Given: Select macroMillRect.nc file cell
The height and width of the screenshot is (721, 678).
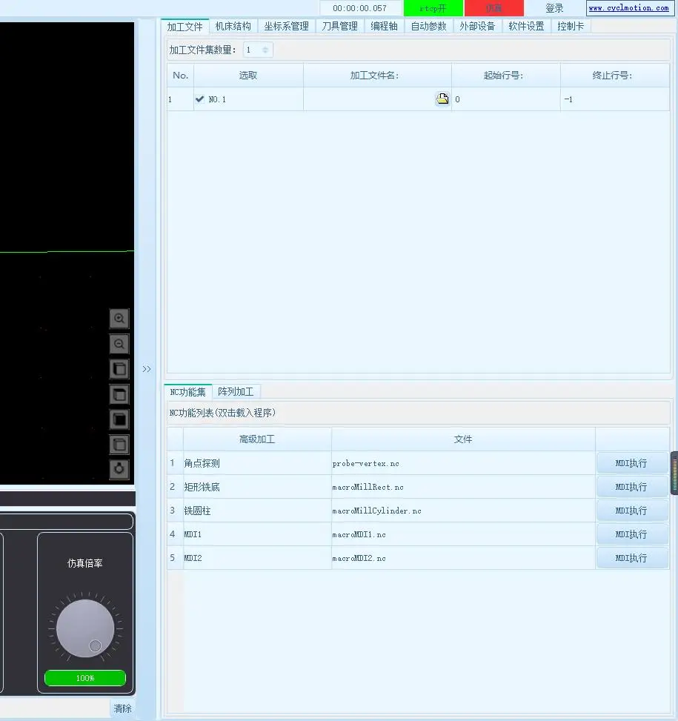Looking at the screenshot, I should (x=463, y=487).
